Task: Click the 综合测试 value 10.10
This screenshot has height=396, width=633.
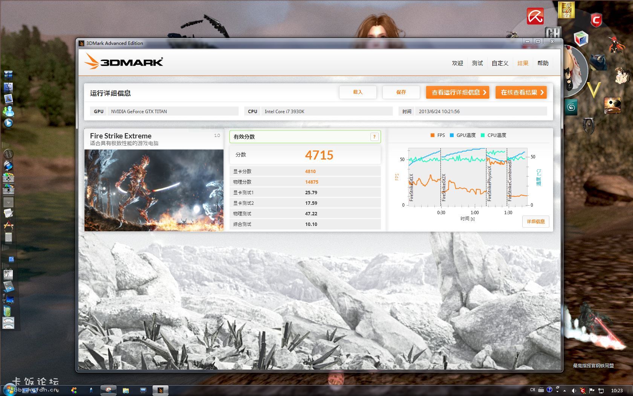Action: (x=311, y=224)
